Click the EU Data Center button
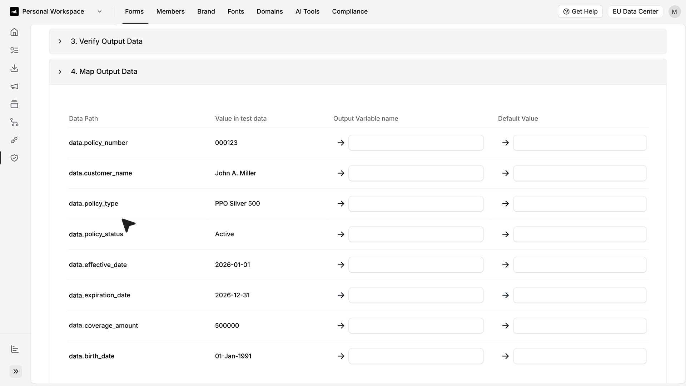686x386 pixels. (635, 11)
